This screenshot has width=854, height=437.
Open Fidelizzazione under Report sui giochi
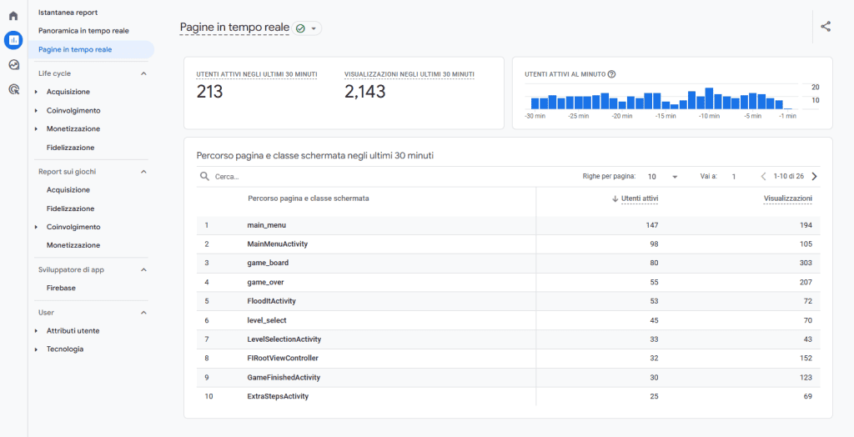(x=70, y=208)
